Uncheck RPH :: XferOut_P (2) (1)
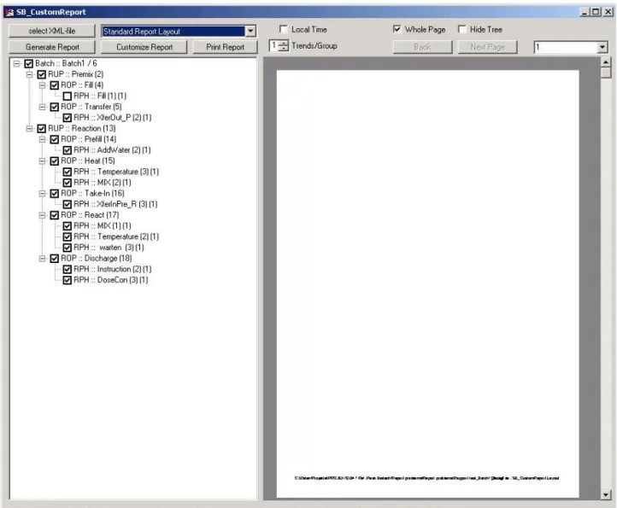 tap(68, 118)
